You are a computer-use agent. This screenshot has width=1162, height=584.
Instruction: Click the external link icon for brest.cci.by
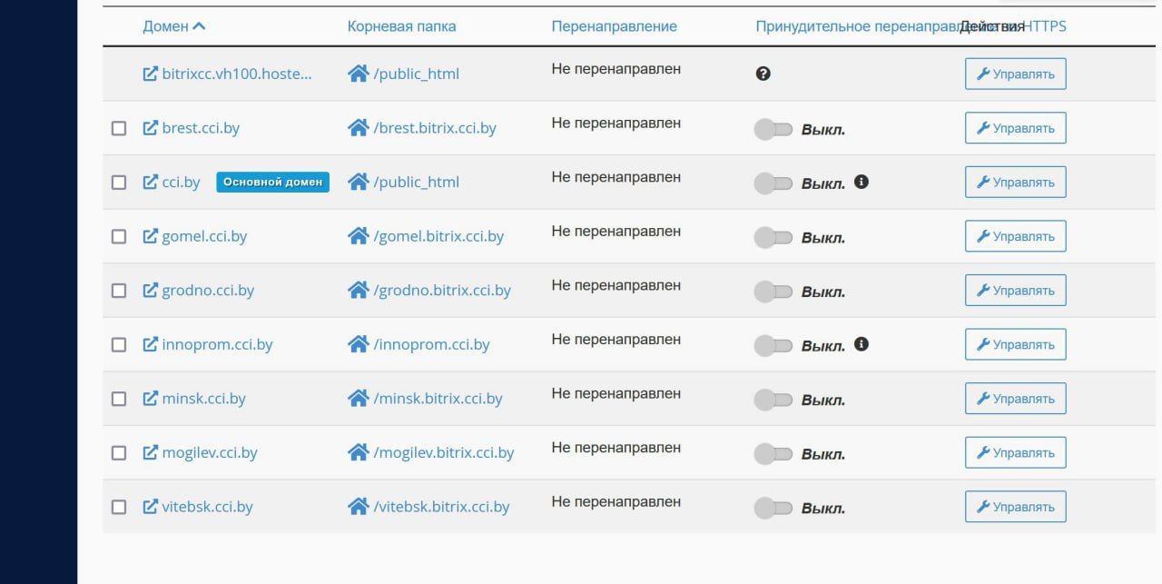[x=151, y=128]
